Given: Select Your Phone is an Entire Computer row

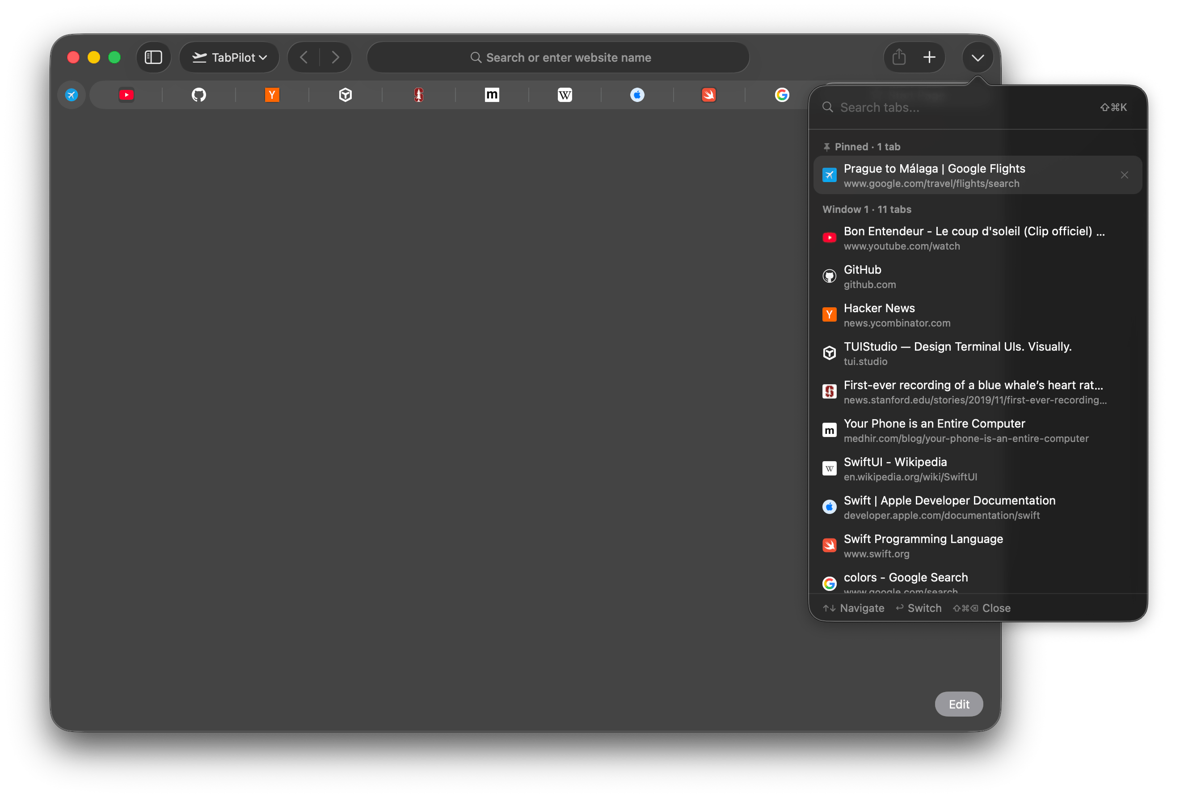Looking at the screenshot, I should (977, 430).
